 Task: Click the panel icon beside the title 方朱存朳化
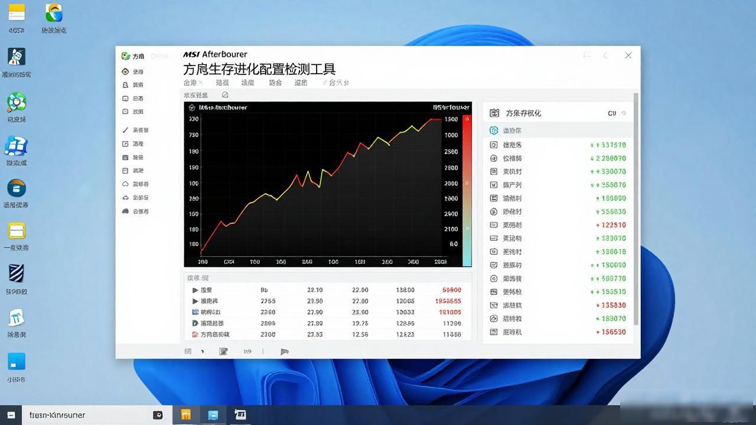tap(494, 113)
